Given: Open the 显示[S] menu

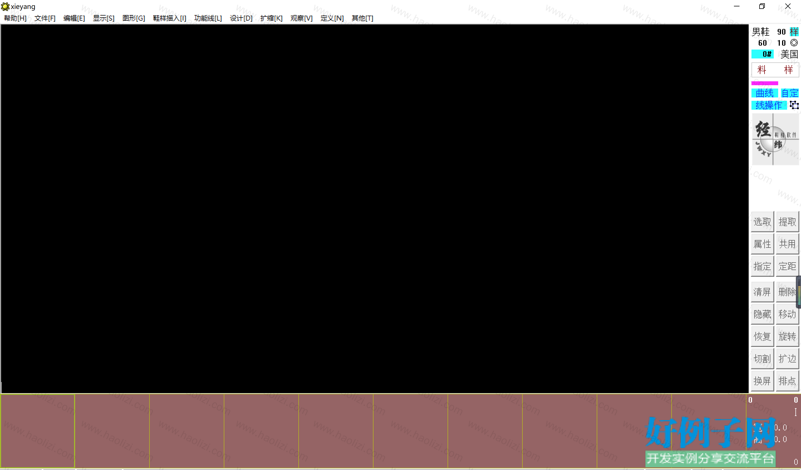Looking at the screenshot, I should coord(104,18).
